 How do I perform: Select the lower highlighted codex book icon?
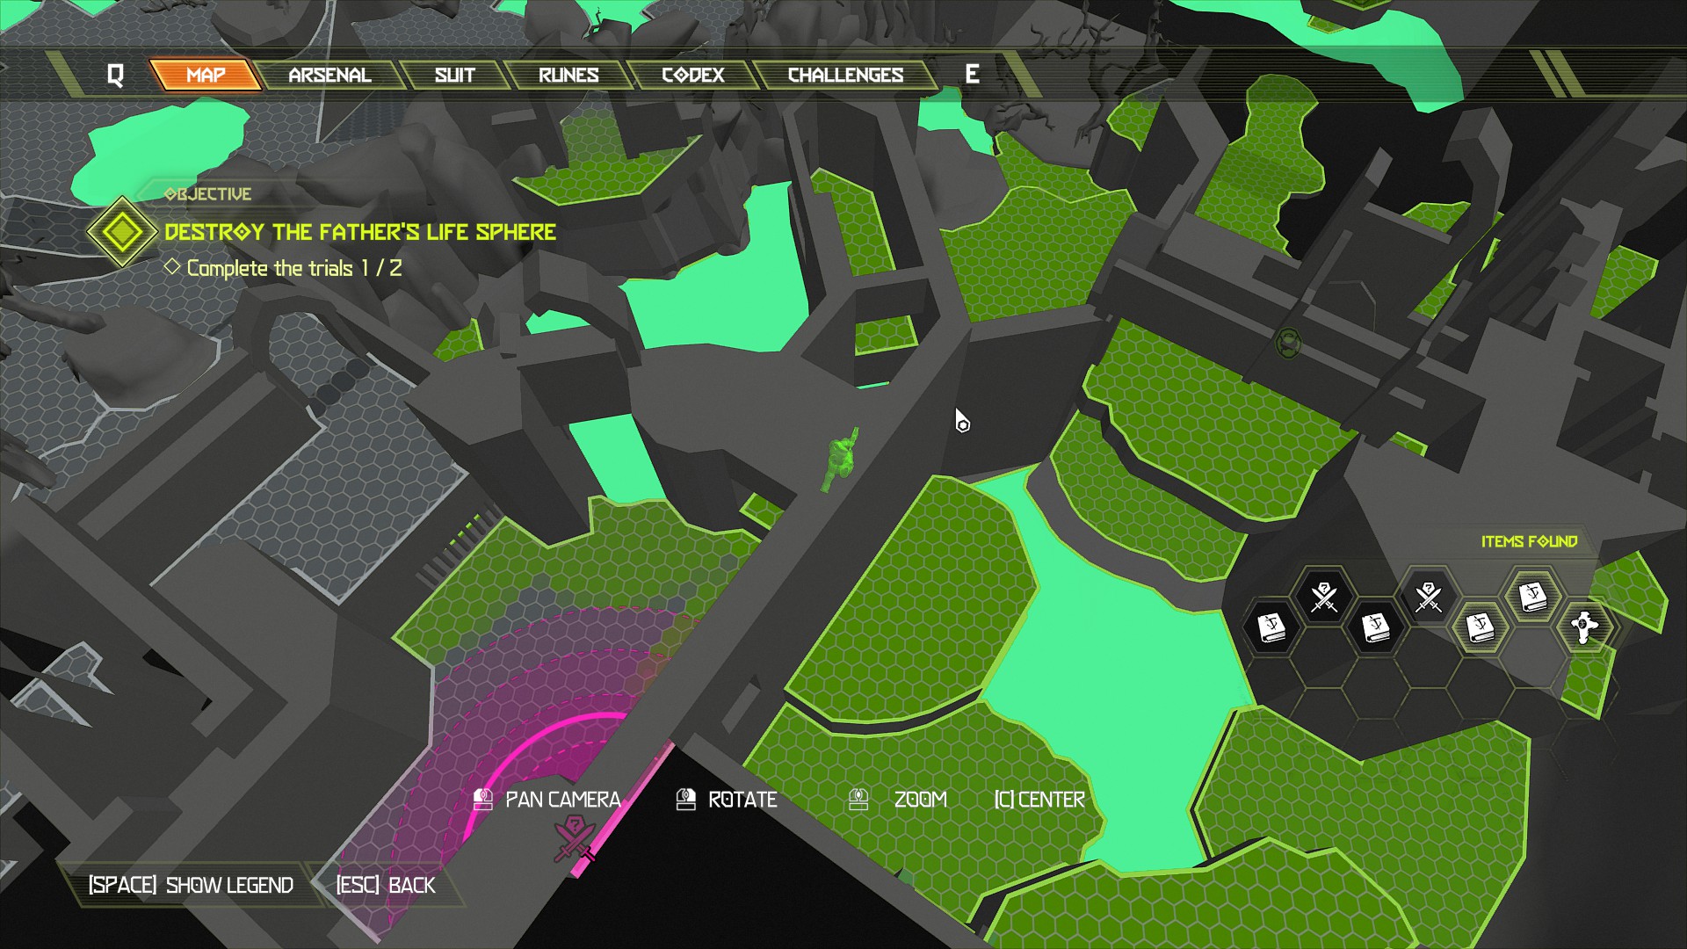pos(1481,627)
